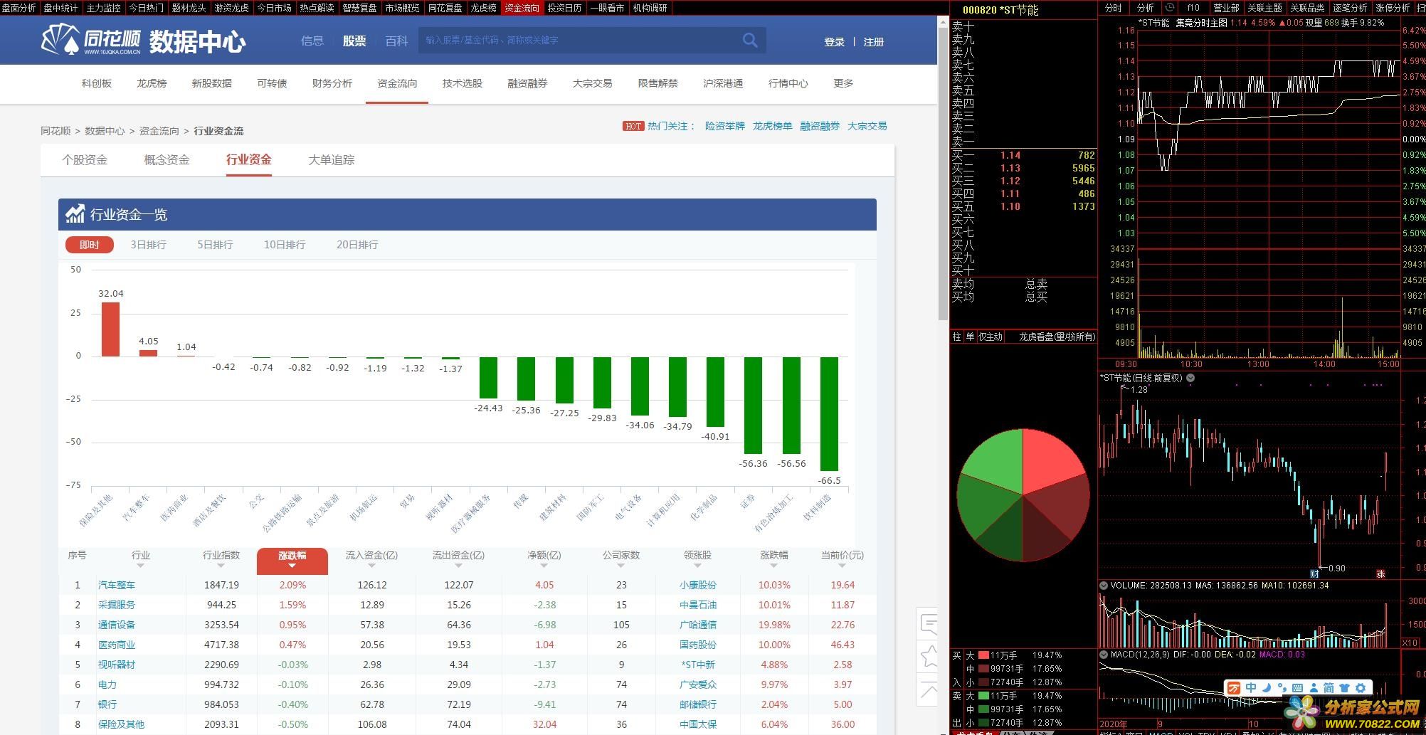Click the Sogou input method logo icon
The image size is (1426, 735).
pyautogui.click(x=1233, y=688)
